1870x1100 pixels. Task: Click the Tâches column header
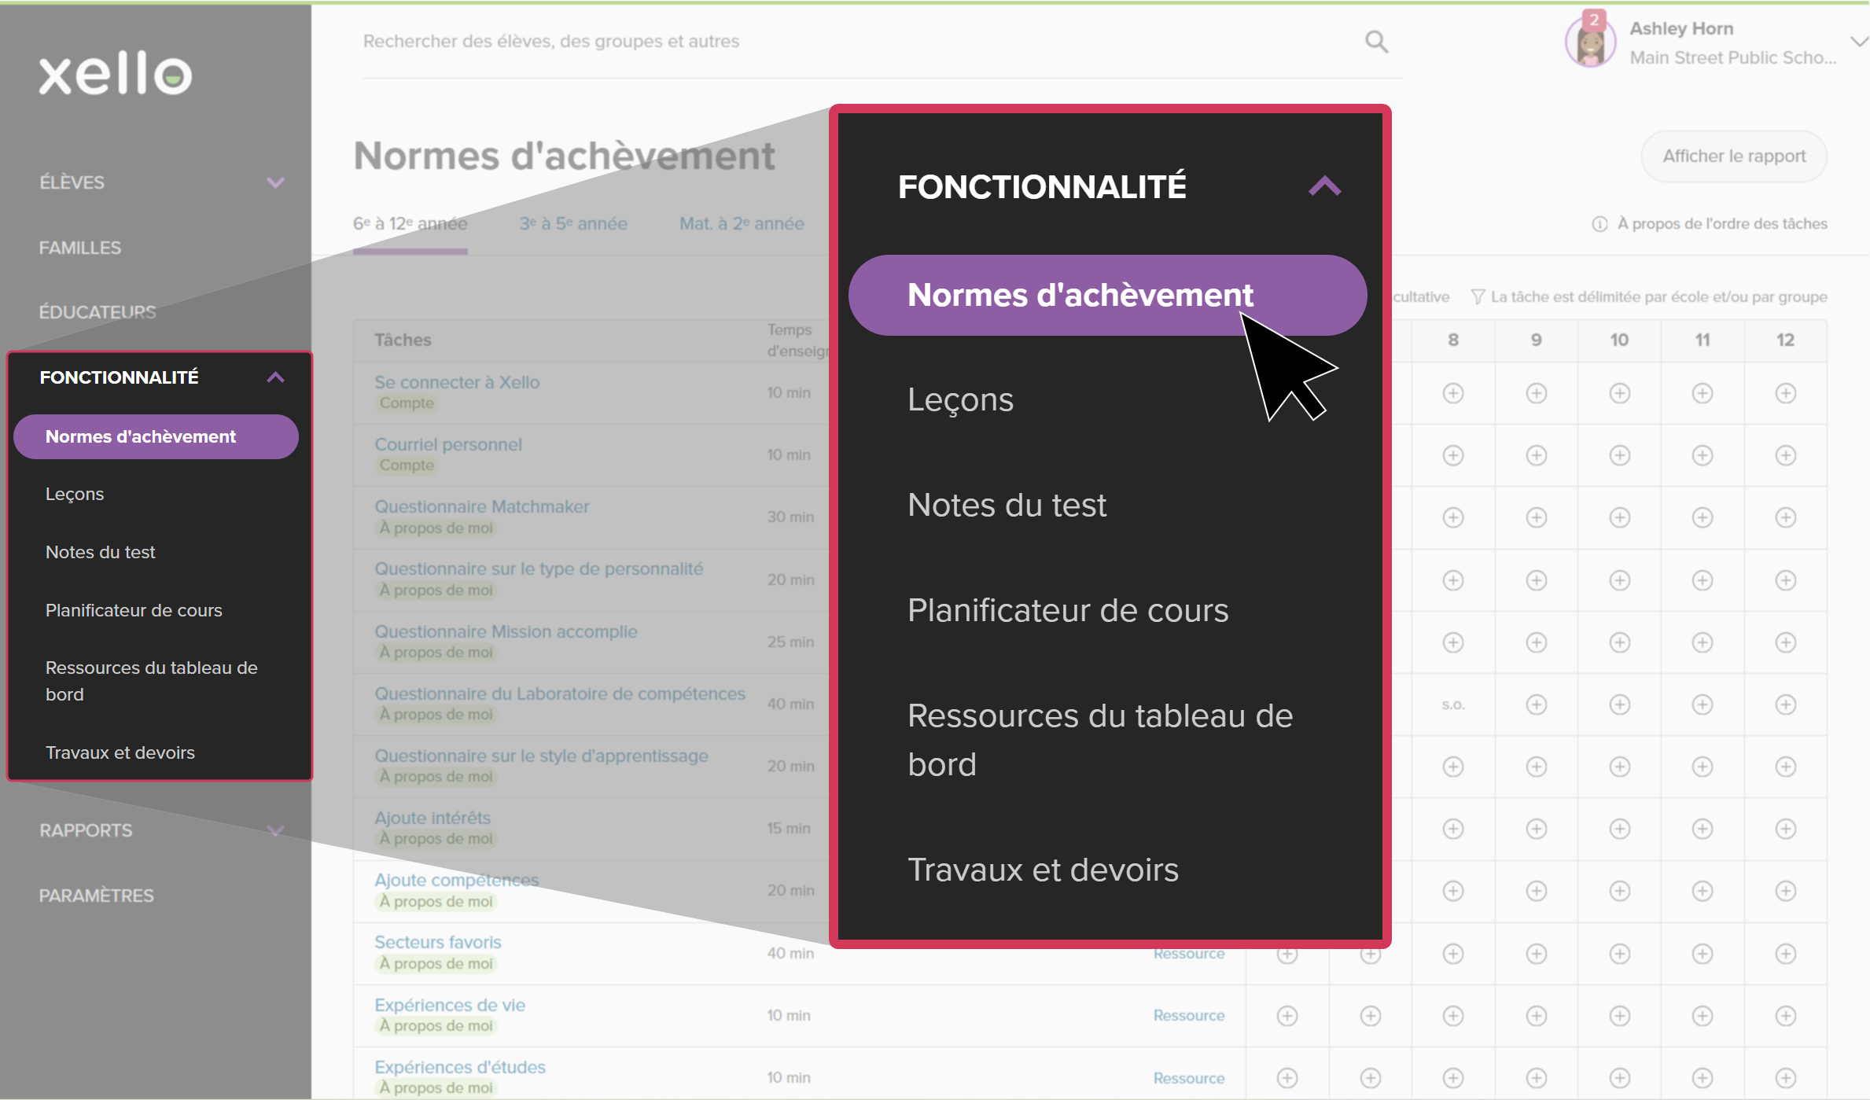[403, 340]
